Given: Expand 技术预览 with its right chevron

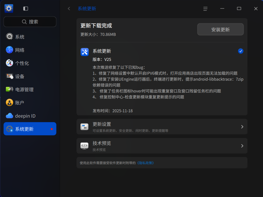Looking at the screenshot, I should coord(242,146).
